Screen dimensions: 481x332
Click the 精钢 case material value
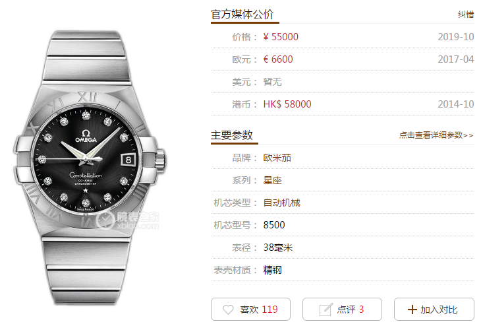[x=272, y=270]
